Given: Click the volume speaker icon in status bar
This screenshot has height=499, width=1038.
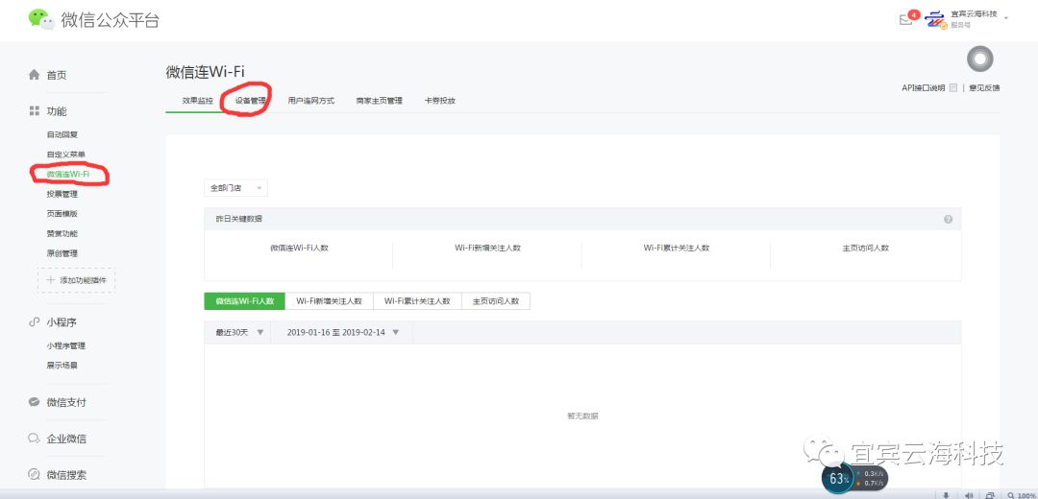Looking at the screenshot, I should click(968, 495).
